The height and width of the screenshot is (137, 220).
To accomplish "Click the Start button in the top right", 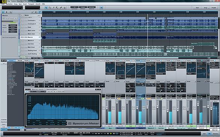I will pos(197,7).
